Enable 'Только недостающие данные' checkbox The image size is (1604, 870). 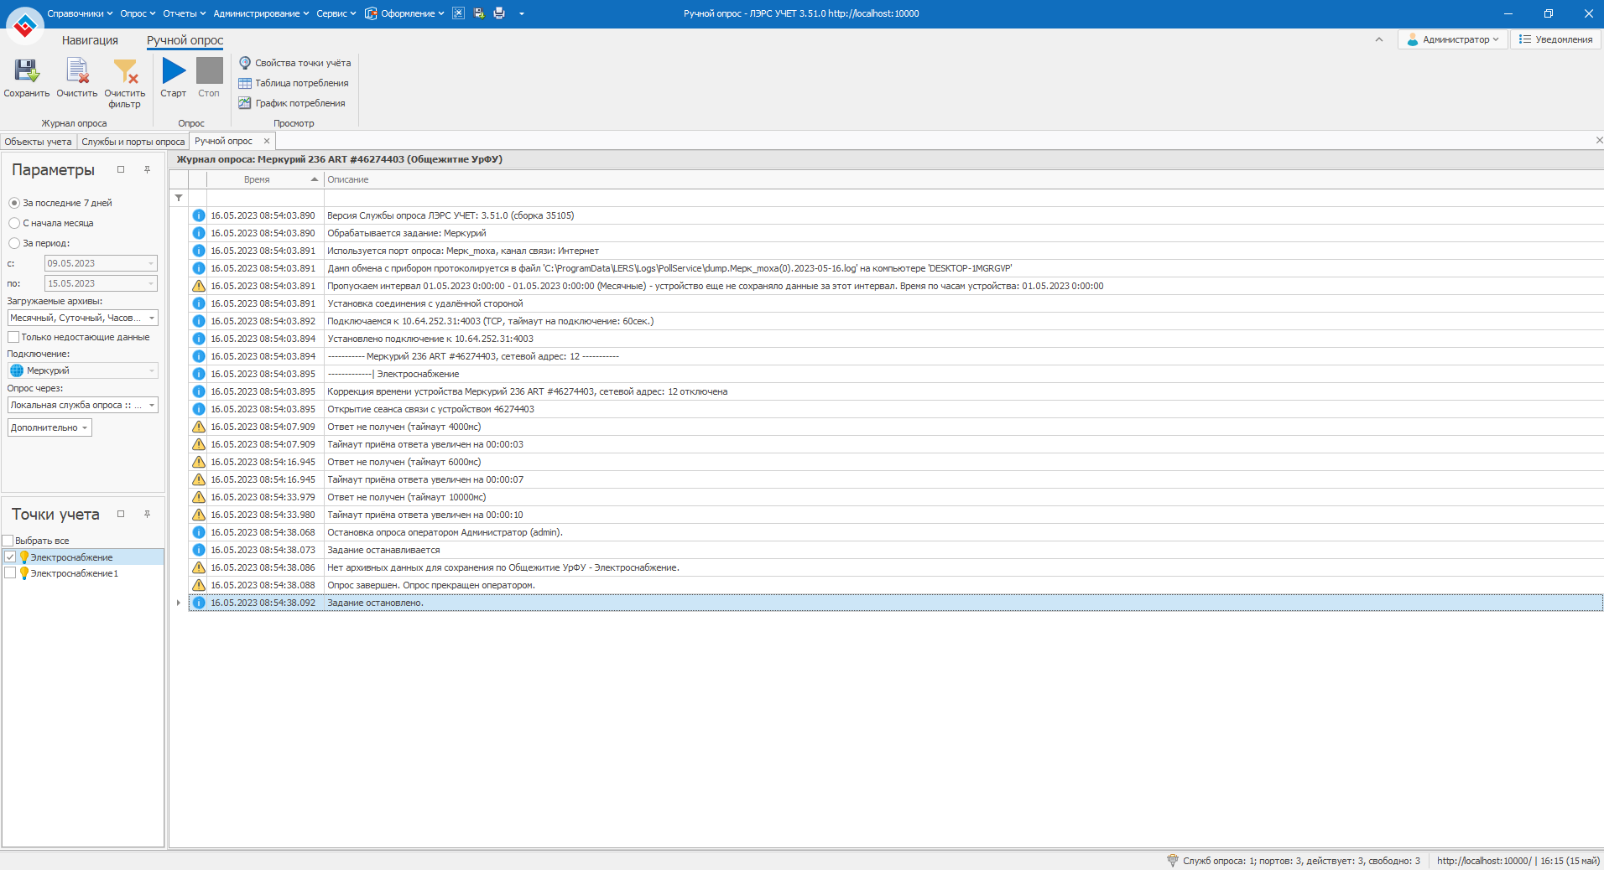click(x=13, y=337)
